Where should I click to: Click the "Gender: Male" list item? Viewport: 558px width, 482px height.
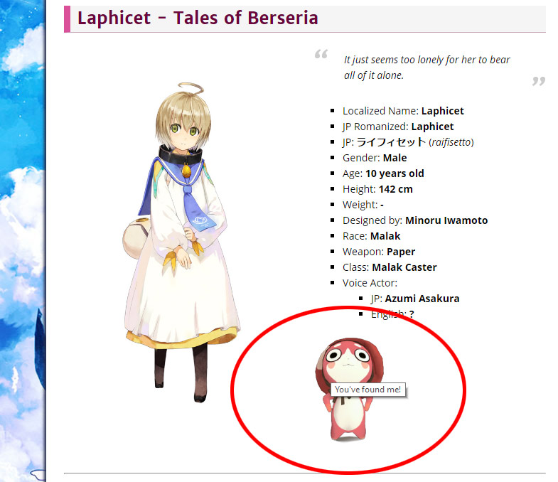click(x=375, y=158)
